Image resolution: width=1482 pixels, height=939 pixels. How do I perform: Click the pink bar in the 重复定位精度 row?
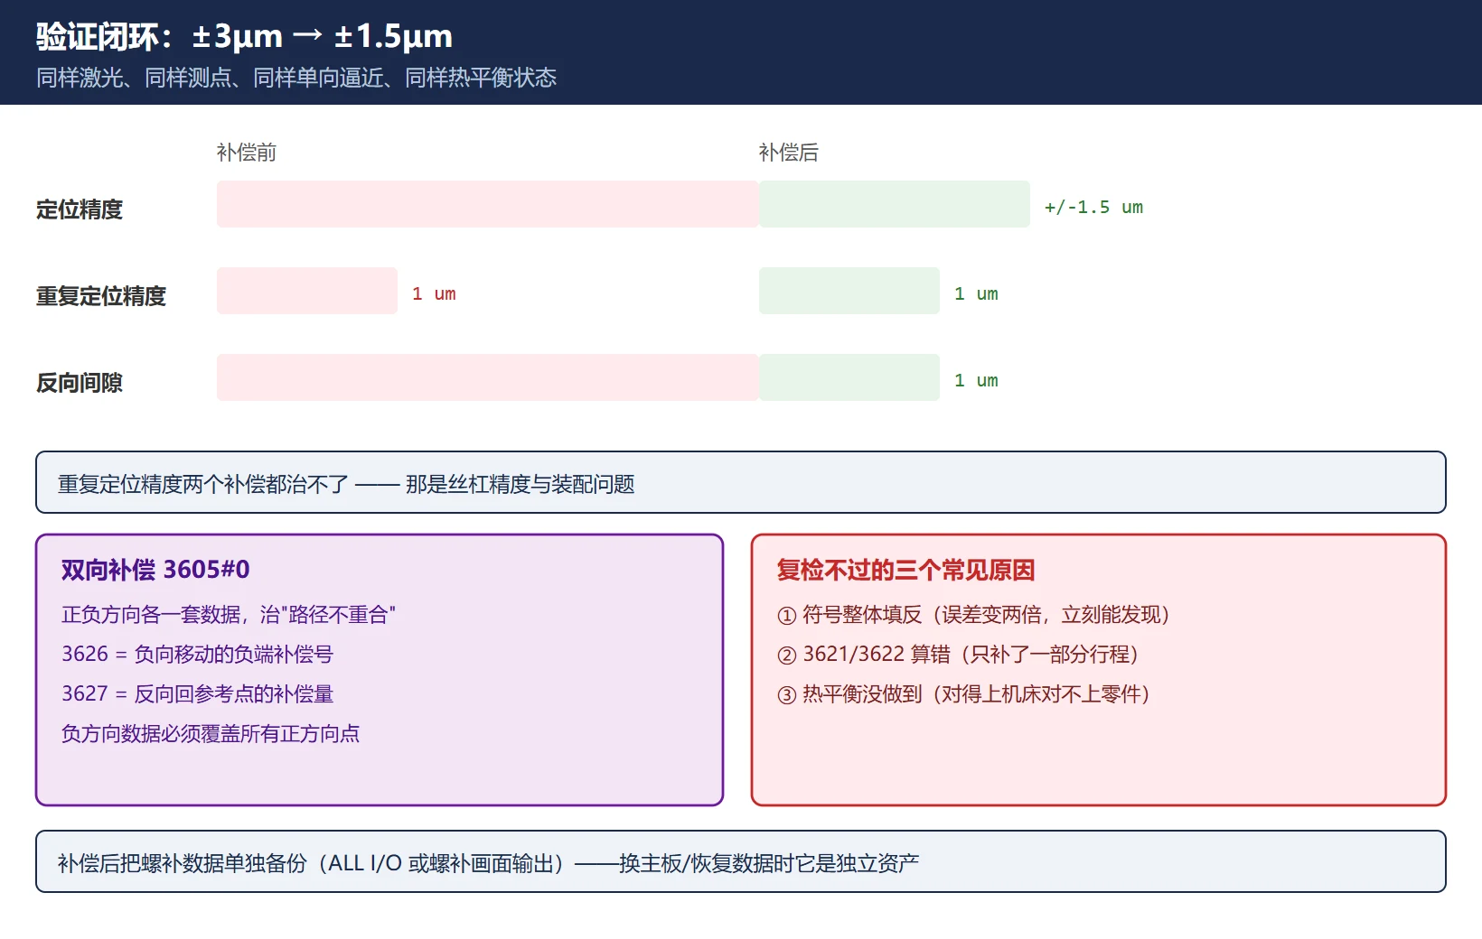tap(307, 291)
